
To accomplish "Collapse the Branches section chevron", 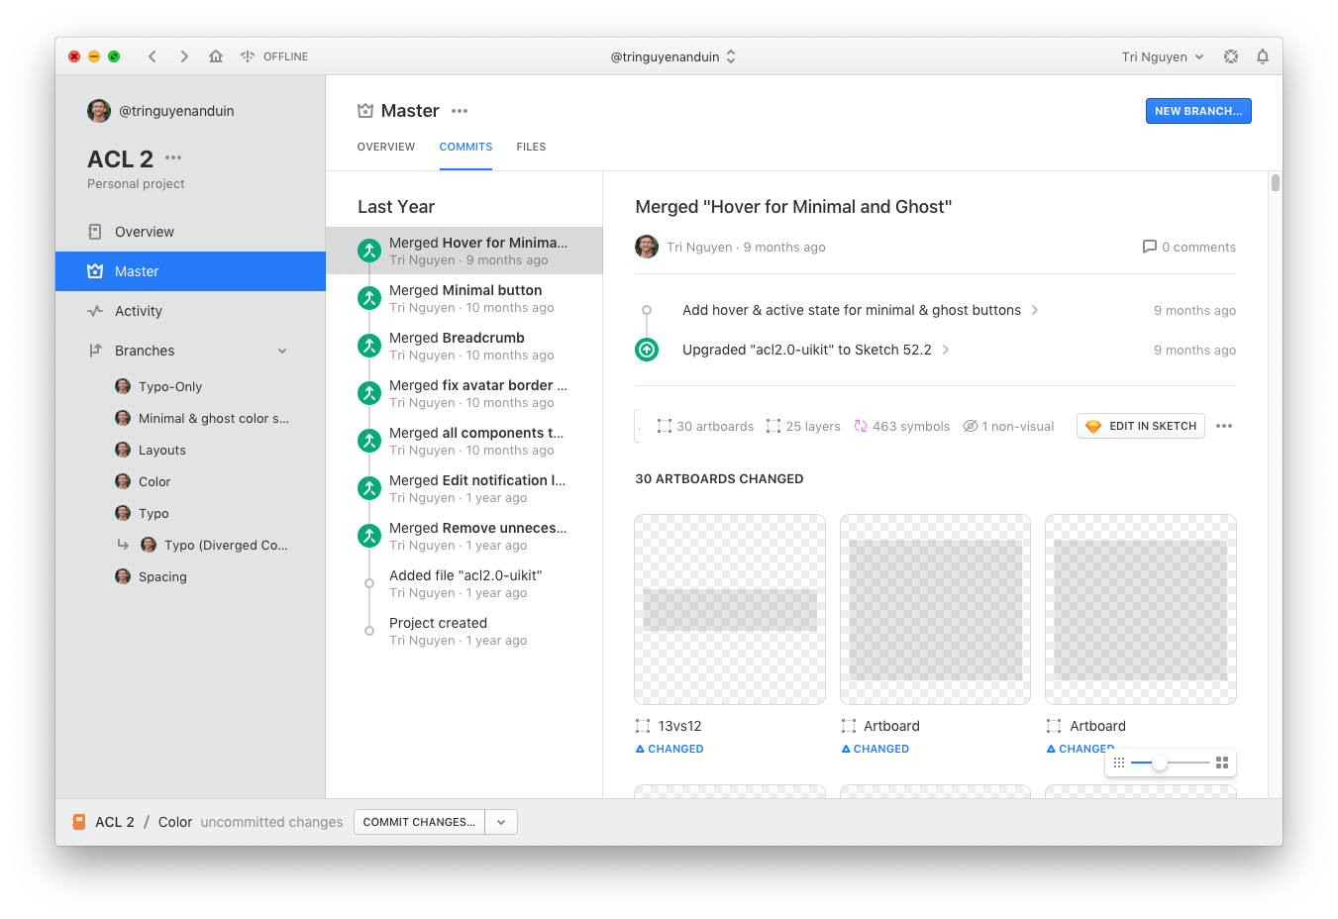I will pyautogui.click(x=282, y=351).
